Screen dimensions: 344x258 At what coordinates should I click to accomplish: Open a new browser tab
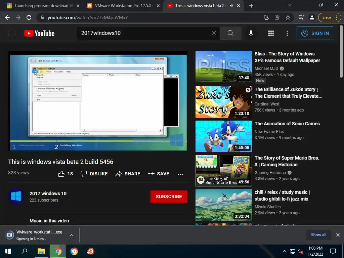coord(251,6)
